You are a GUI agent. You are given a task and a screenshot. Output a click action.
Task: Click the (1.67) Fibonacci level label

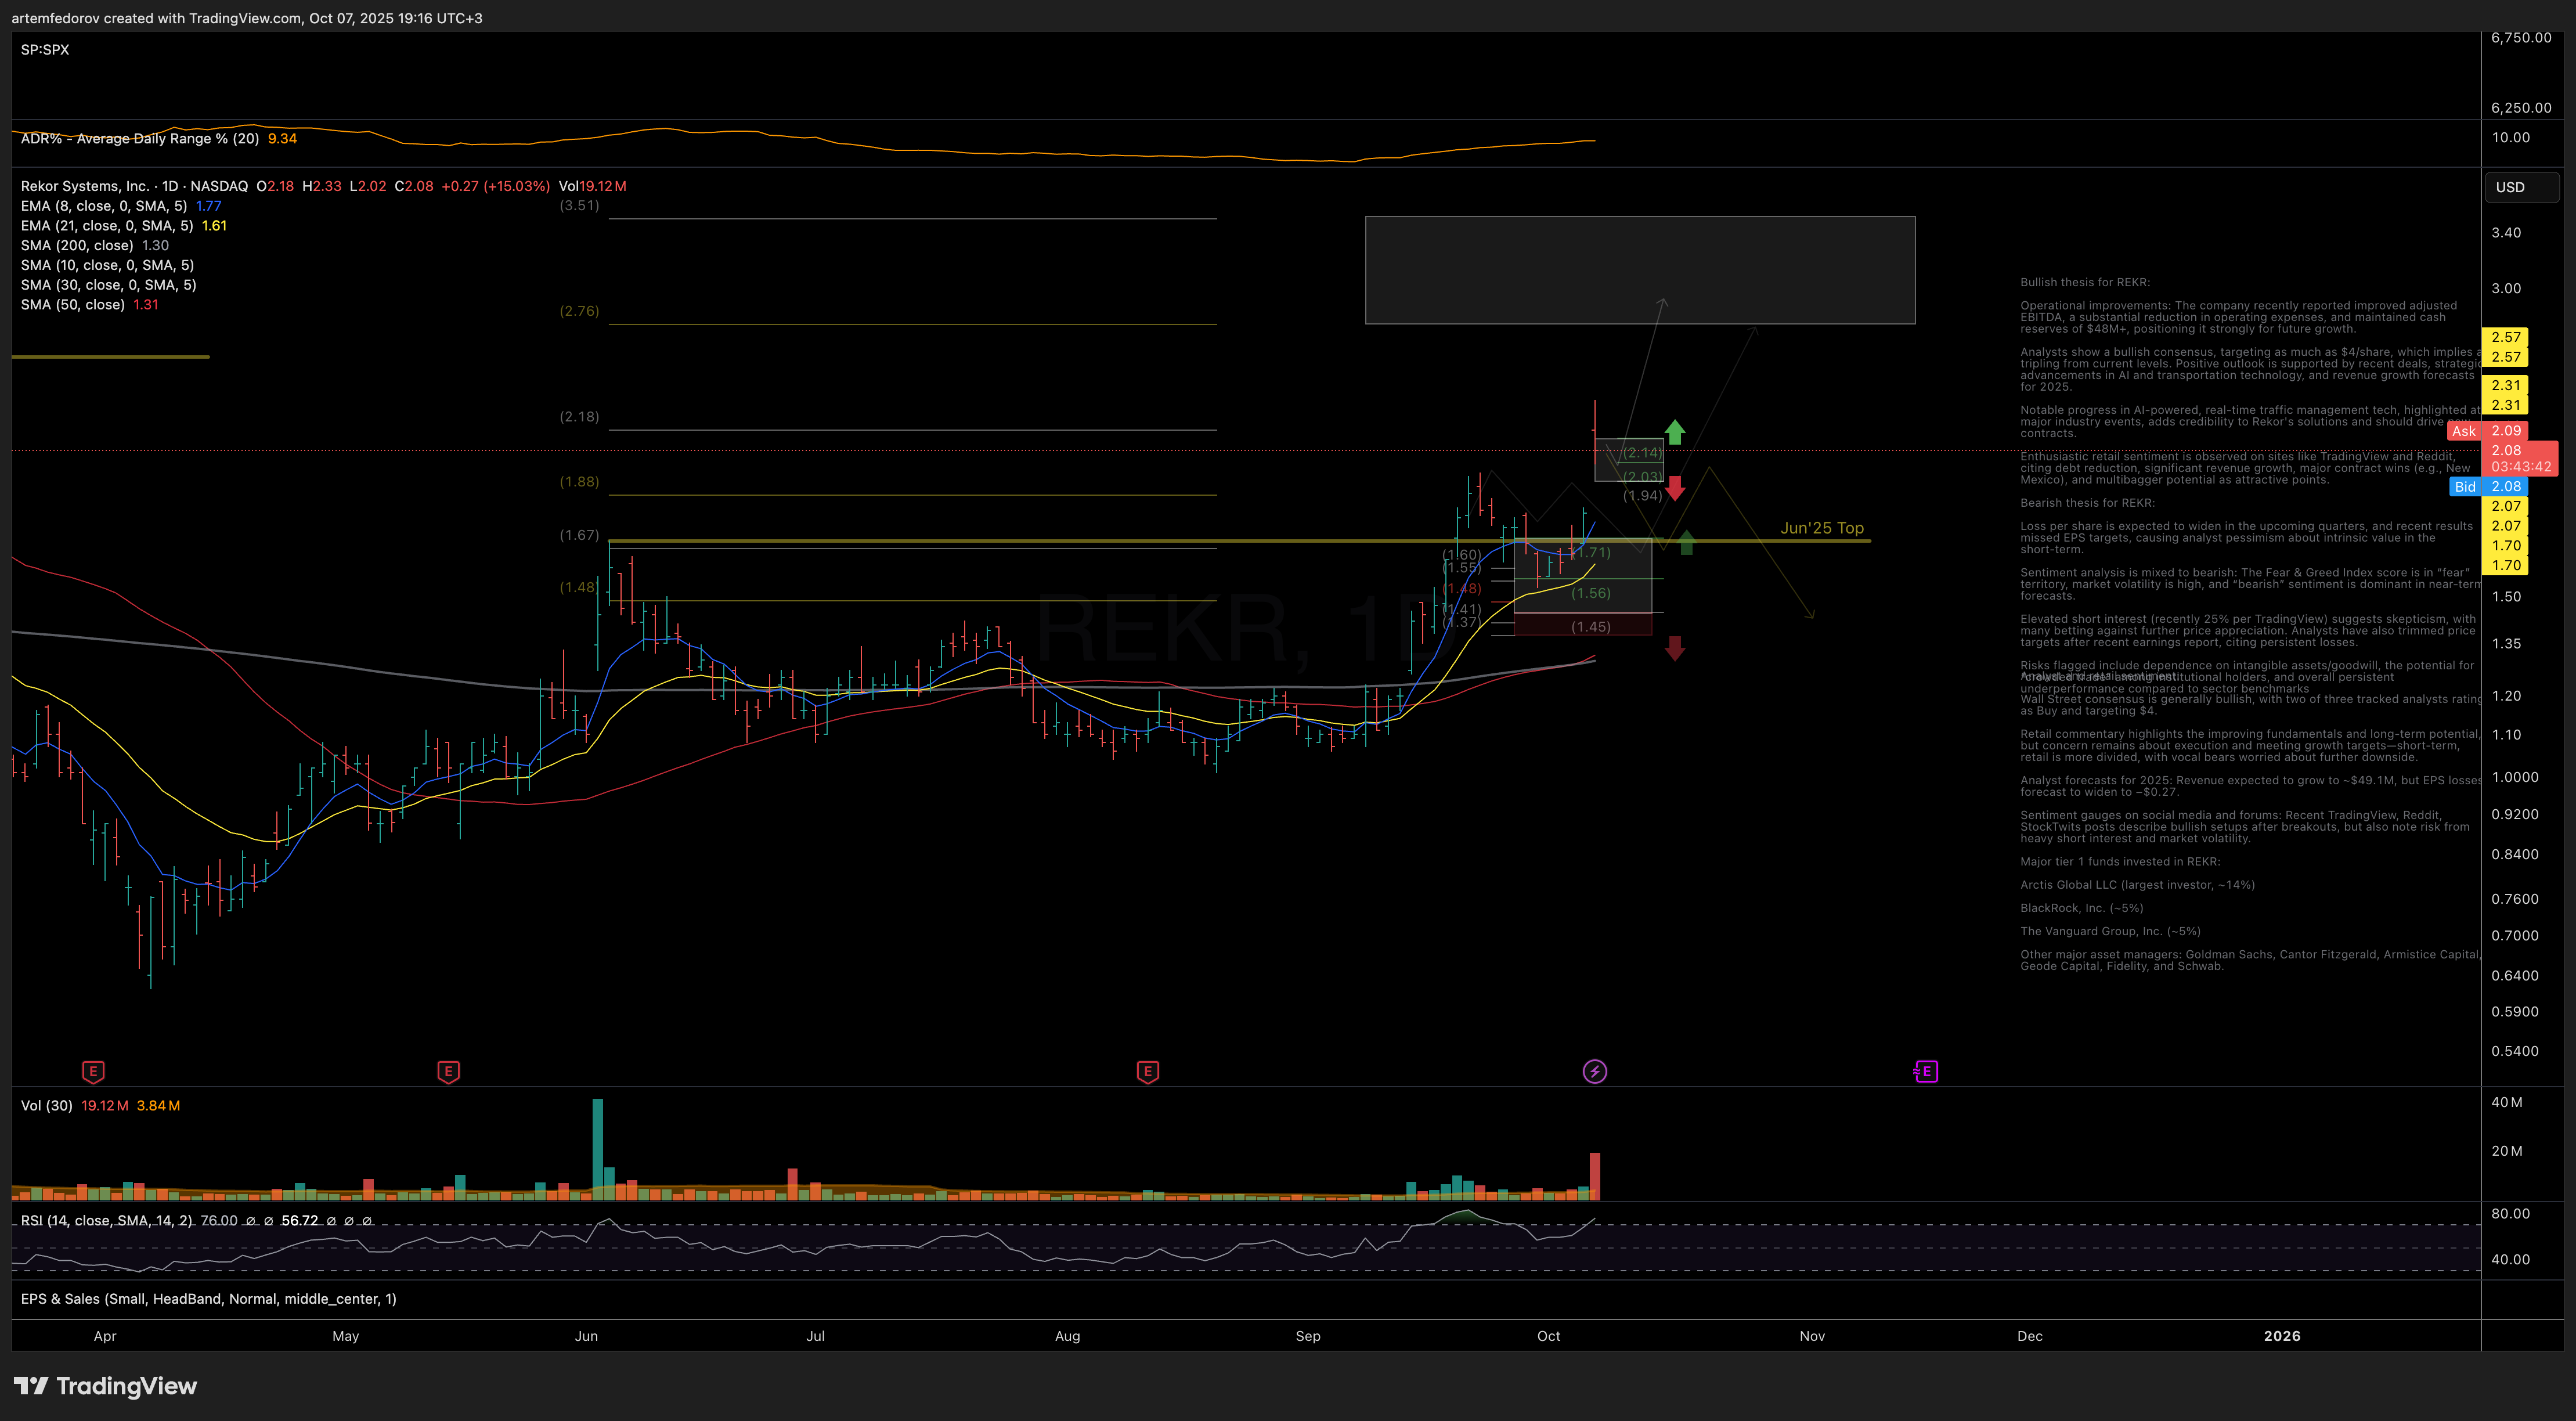pos(579,536)
